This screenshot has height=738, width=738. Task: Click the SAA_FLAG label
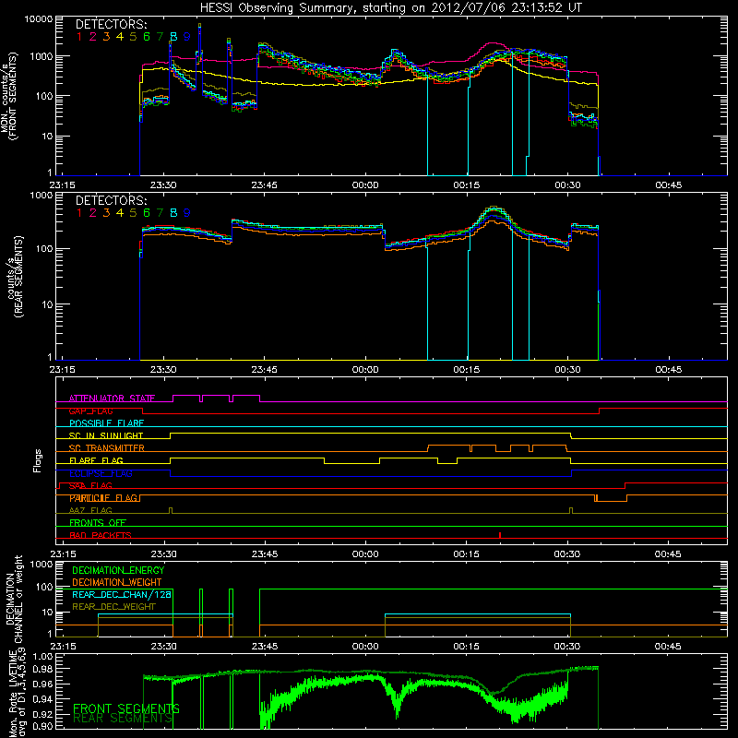coord(90,486)
